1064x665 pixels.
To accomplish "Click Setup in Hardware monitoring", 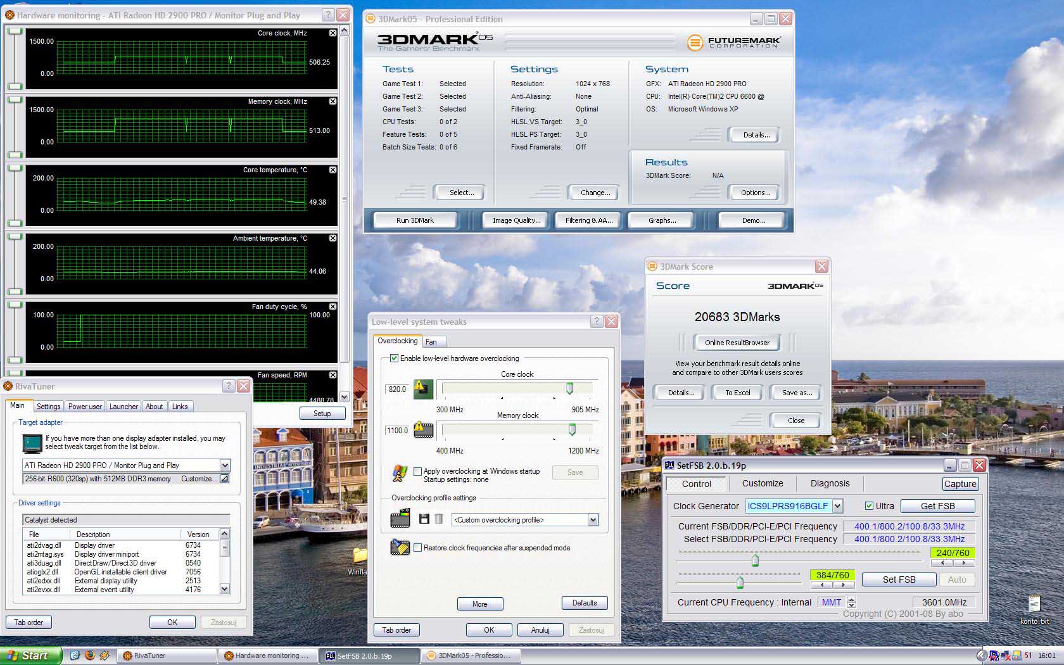I will tap(322, 414).
